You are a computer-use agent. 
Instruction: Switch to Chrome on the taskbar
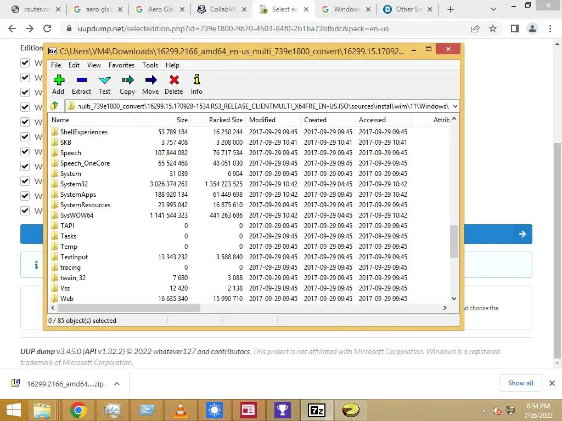click(x=78, y=410)
